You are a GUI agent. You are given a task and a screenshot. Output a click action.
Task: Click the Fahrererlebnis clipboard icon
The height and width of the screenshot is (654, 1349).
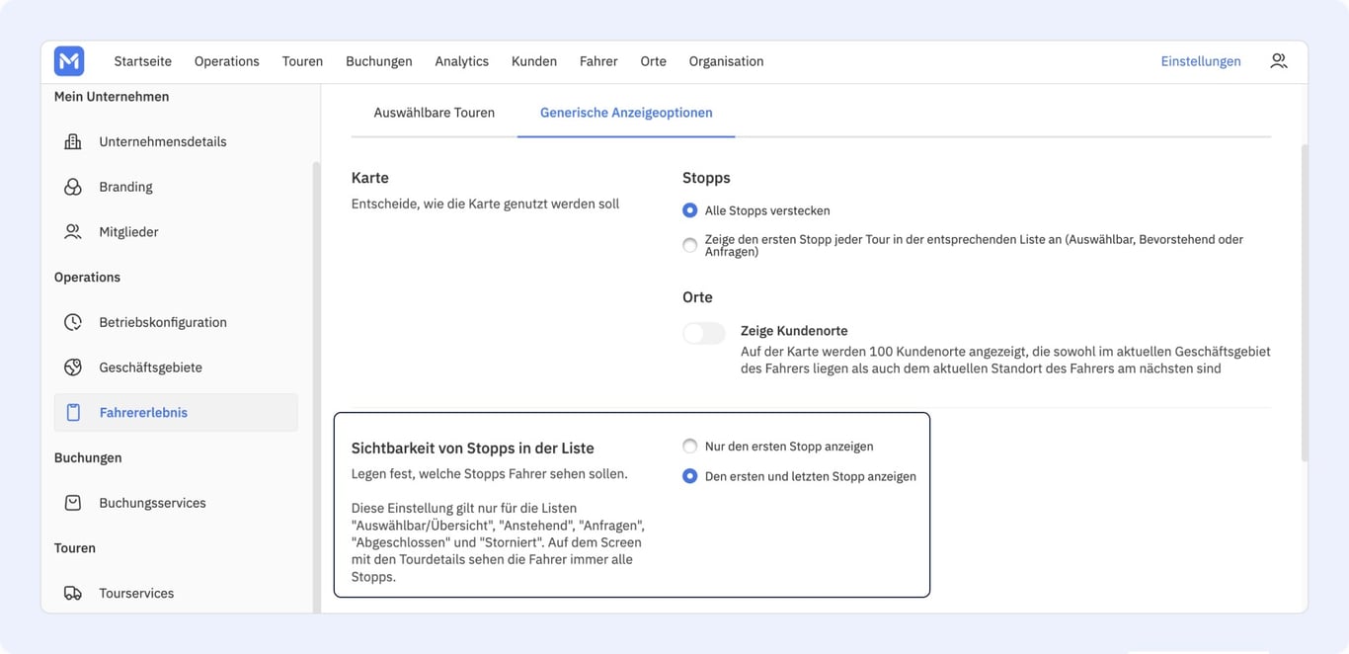click(x=73, y=413)
